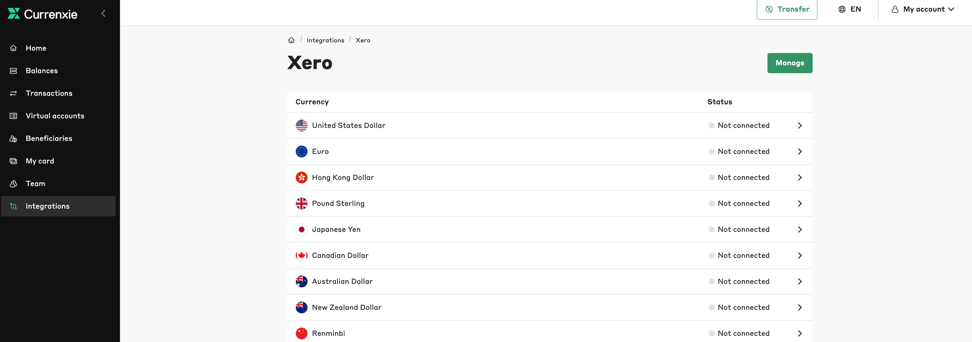
Task: Click the Home house icon in sidebar
Action: 13,48
